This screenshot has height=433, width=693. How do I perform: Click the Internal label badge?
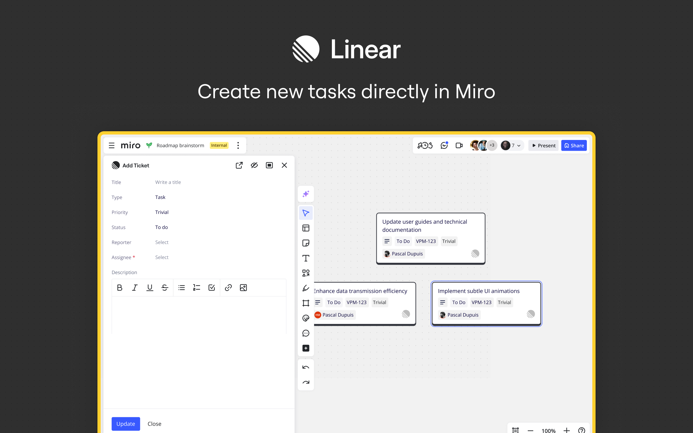click(x=219, y=146)
